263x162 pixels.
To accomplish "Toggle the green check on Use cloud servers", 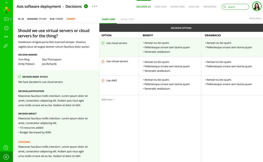I will pyautogui.click(x=103, y=42).
